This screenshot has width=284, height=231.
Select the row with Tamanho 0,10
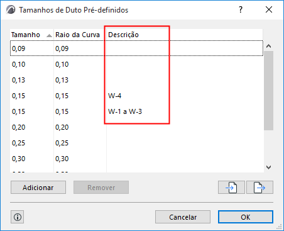click(136, 64)
